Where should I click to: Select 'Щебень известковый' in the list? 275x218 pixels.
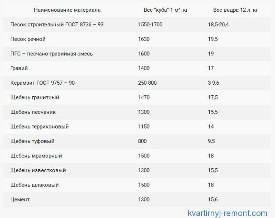38,170
